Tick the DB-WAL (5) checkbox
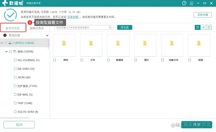This screenshot has height=132, width=216. pyautogui.click(x=15, y=94)
